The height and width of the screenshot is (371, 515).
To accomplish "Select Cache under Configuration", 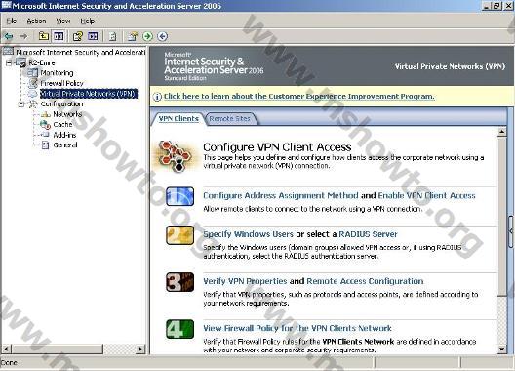I will (62, 124).
